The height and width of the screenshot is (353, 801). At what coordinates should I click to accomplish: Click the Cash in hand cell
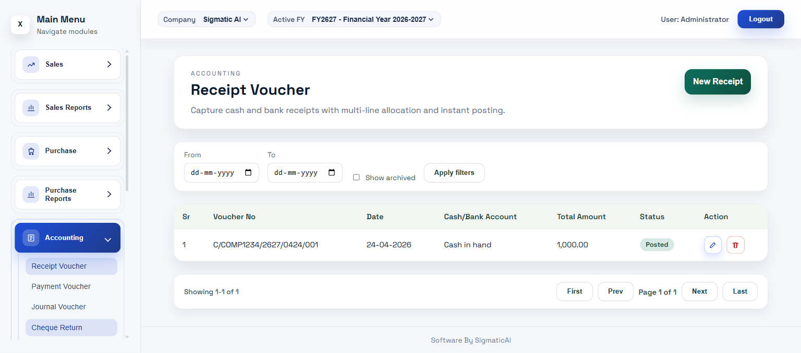click(468, 245)
